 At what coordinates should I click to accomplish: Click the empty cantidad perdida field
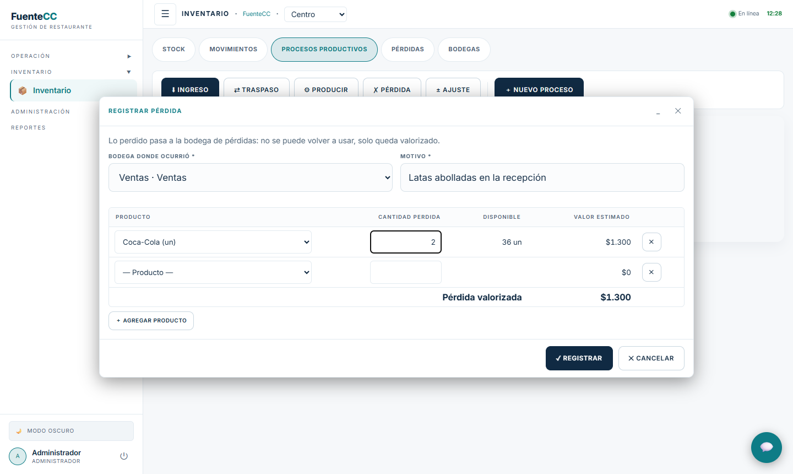(x=406, y=272)
